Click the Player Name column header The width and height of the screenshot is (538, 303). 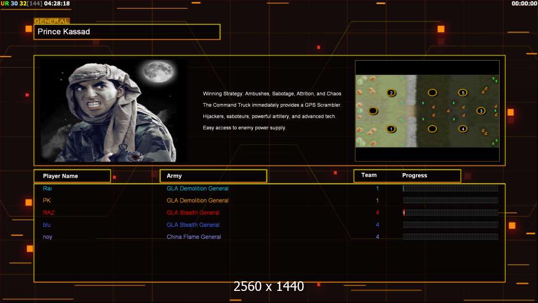[72, 176]
